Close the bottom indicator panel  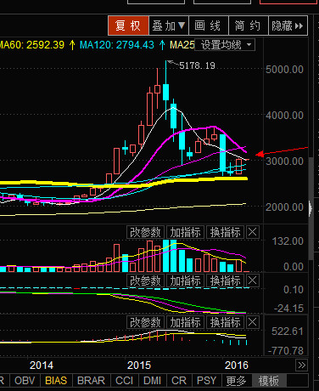253,322
